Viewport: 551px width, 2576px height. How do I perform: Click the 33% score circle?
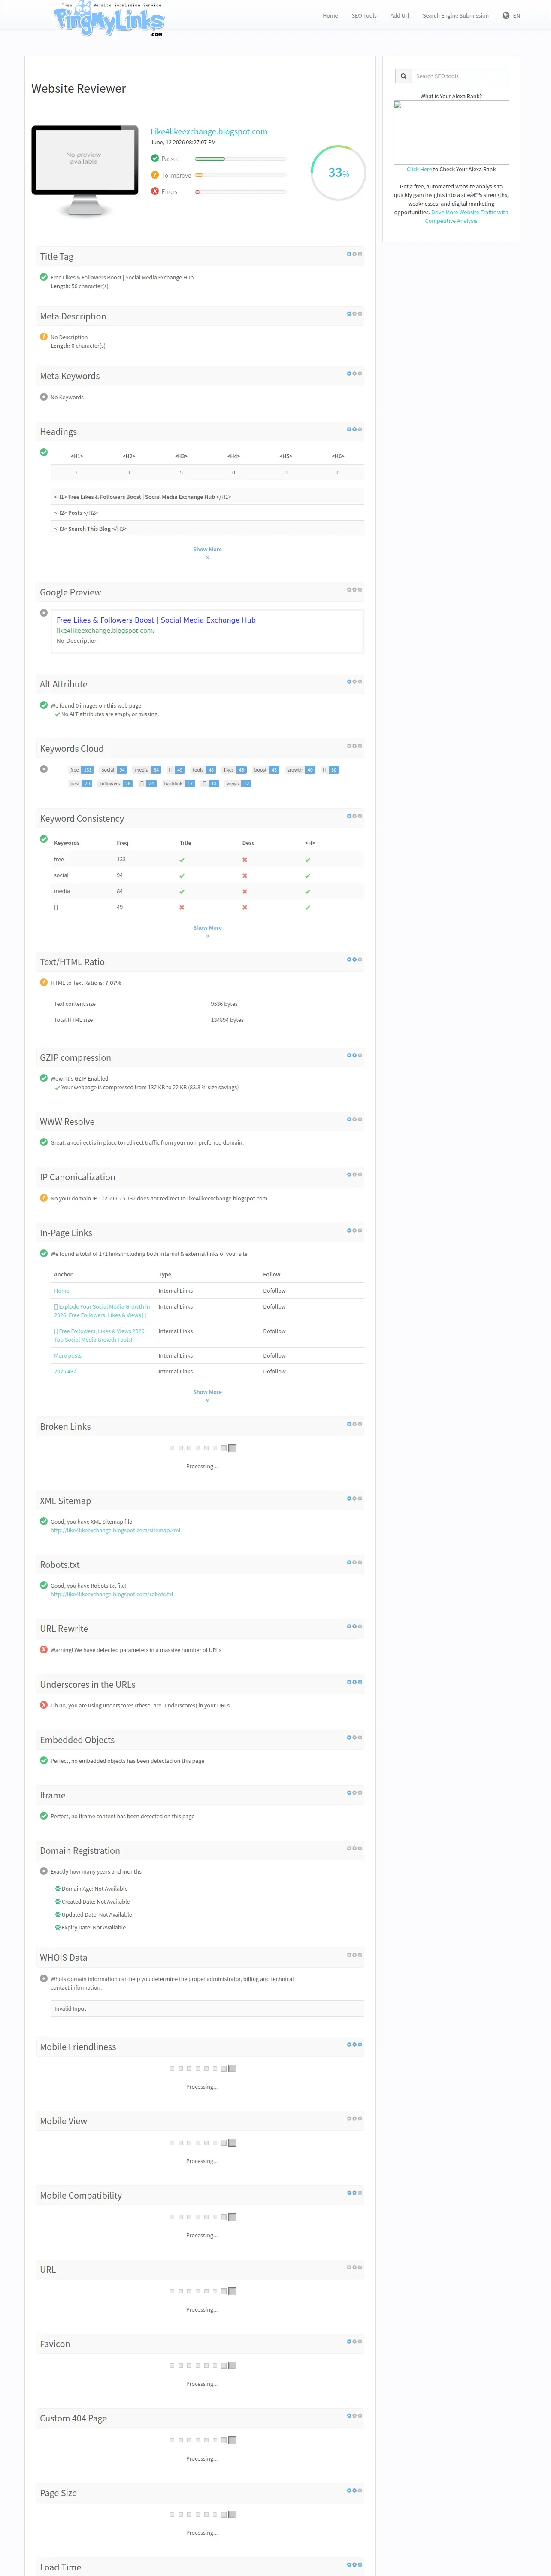(x=338, y=173)
